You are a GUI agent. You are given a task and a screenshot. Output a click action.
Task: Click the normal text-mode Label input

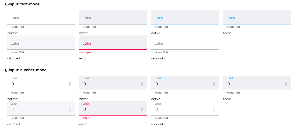[41, 18]
